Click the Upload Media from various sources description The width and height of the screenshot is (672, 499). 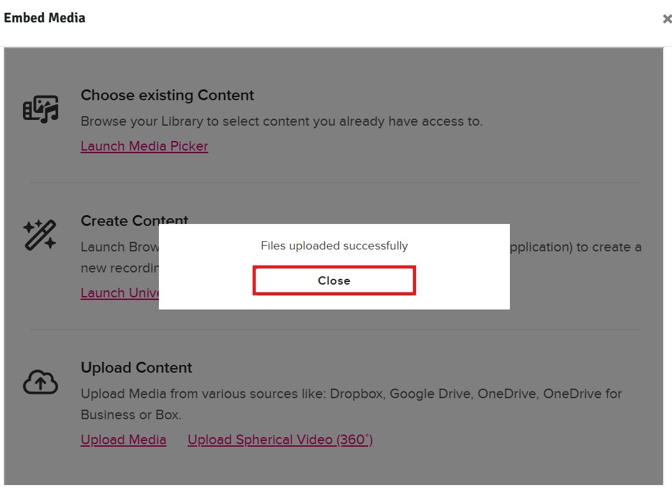click(x=351, y=394)
